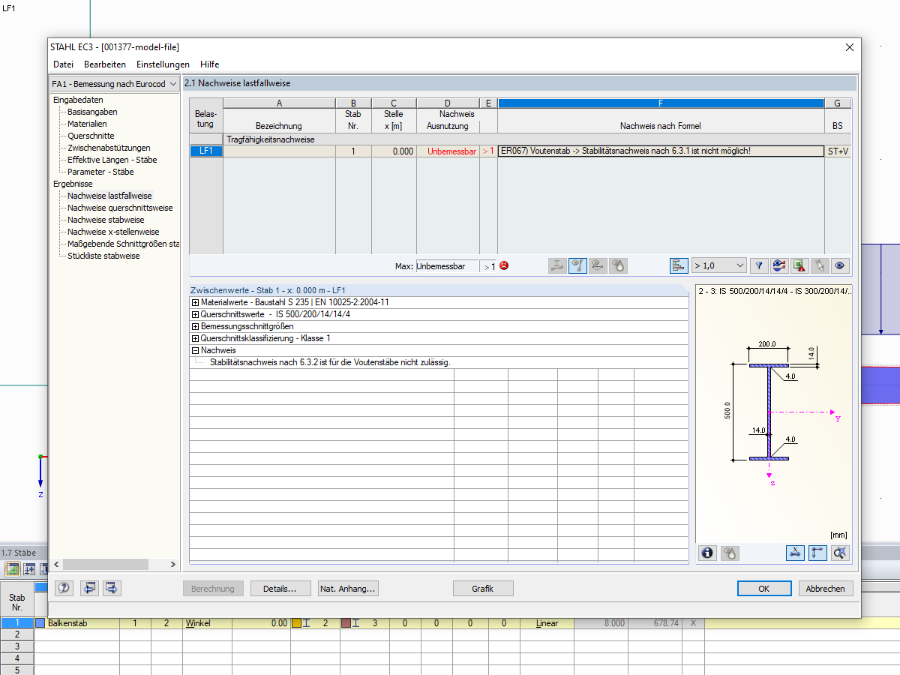Click the funnel filter icon
The height and width of the screenshot is (675, 900).
click(759, 265)
